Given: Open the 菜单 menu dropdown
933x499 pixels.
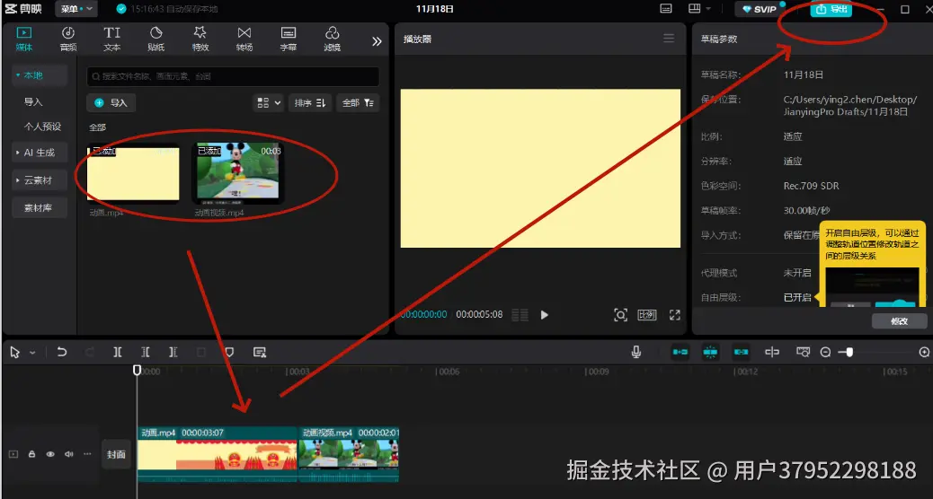Looking at the screenshot, I should pos(76,9).
